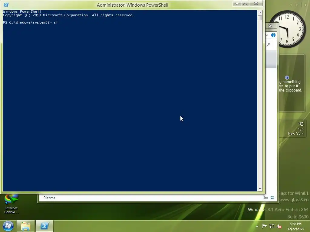This screenshot has width=310, height=232.
Task: Show hidden system tray icons
Action: click(257, 226)
